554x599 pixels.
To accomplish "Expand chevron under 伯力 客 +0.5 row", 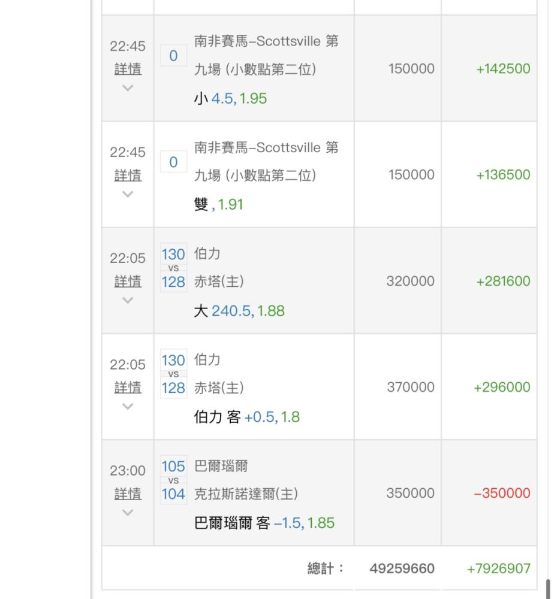I will point(127,406).
